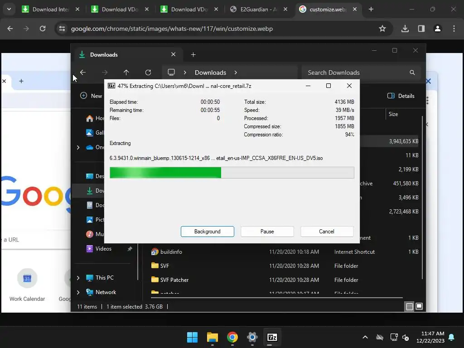Close the Downloads tab in File Explorer
This screenshot has width=464, height=348.
coord(174,54)
